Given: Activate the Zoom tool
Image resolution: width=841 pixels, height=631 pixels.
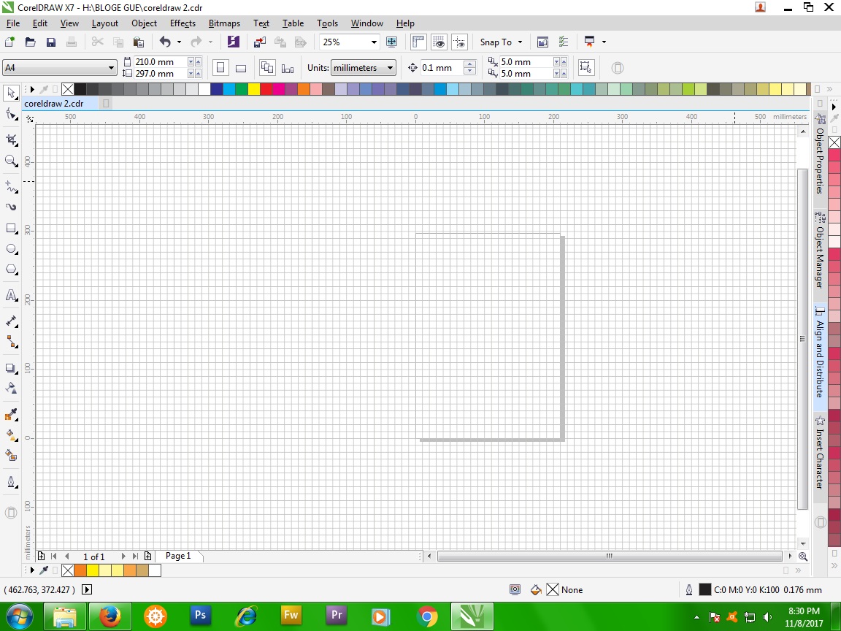Looking at the screenshot, I should click(11, 161).
